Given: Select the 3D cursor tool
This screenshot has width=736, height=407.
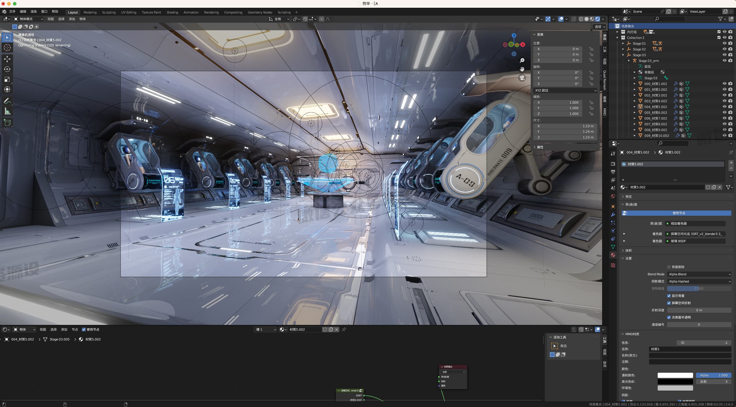Looking at the screenshot, I should point(7,48).
